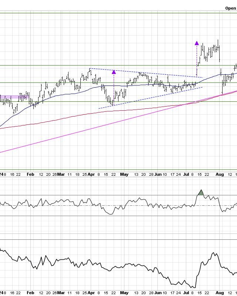Click "Aug" on the bottom indicator time axis

[x=220, y=293]
